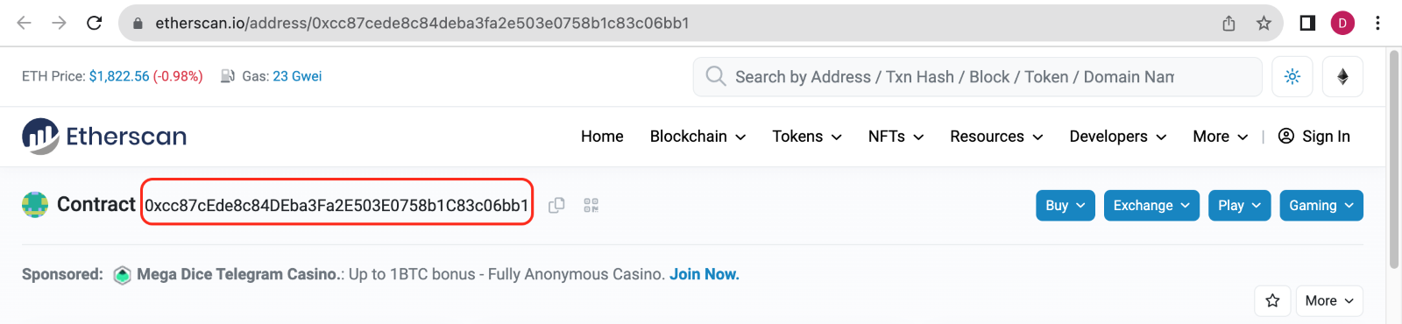Toggle the light/dark theme sun icon

(1292, 77)
